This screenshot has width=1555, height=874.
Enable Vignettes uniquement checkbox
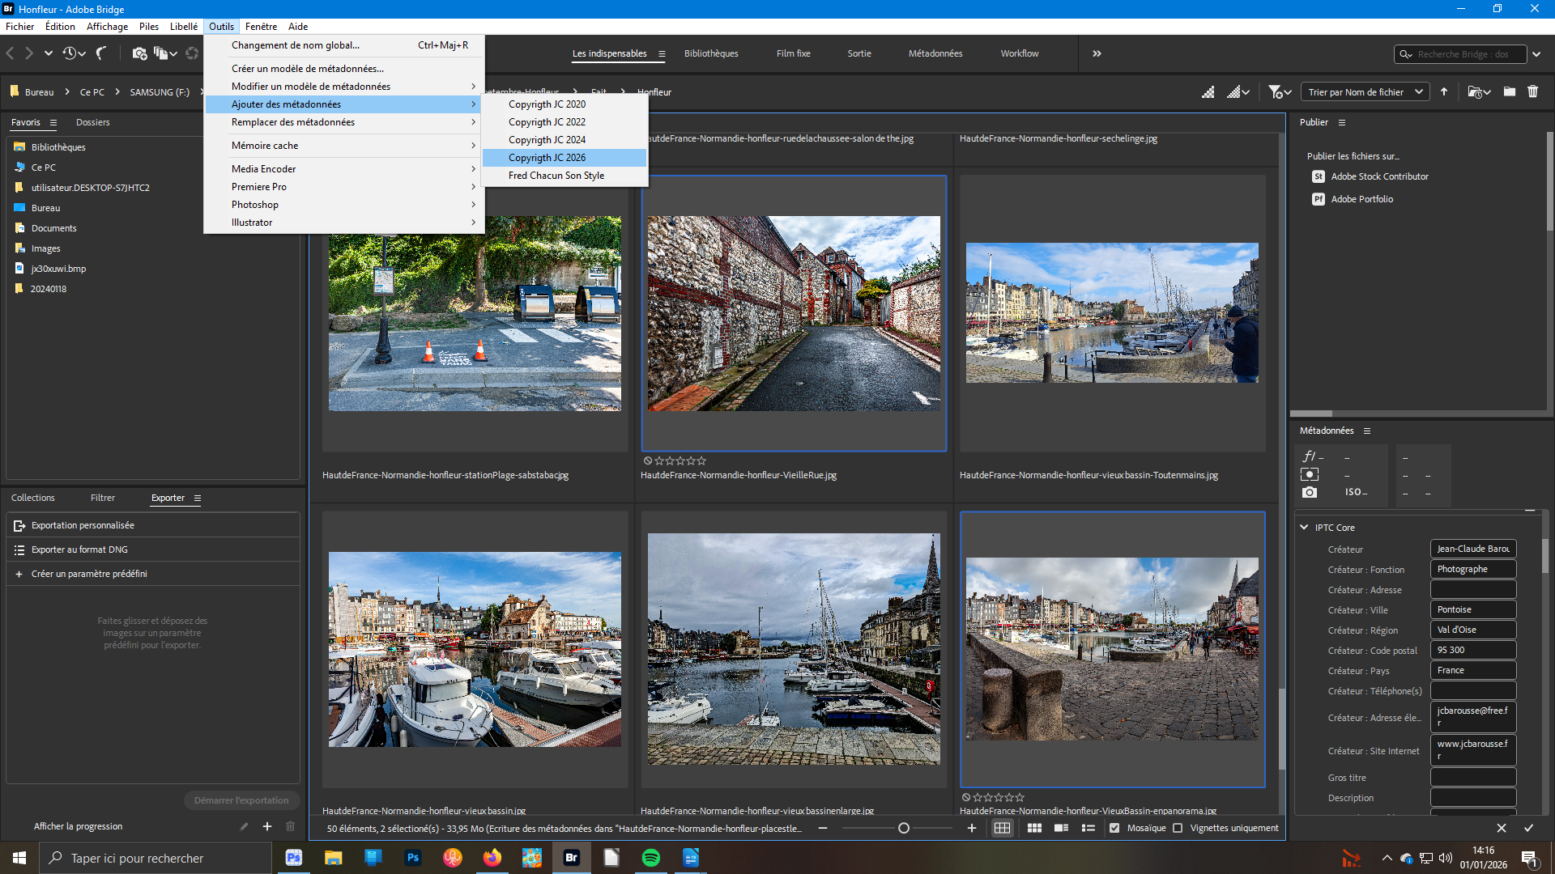[x=1178, y=828]
